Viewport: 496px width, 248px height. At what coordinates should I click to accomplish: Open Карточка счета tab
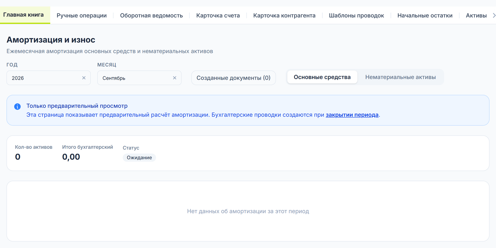pos(218,15)
